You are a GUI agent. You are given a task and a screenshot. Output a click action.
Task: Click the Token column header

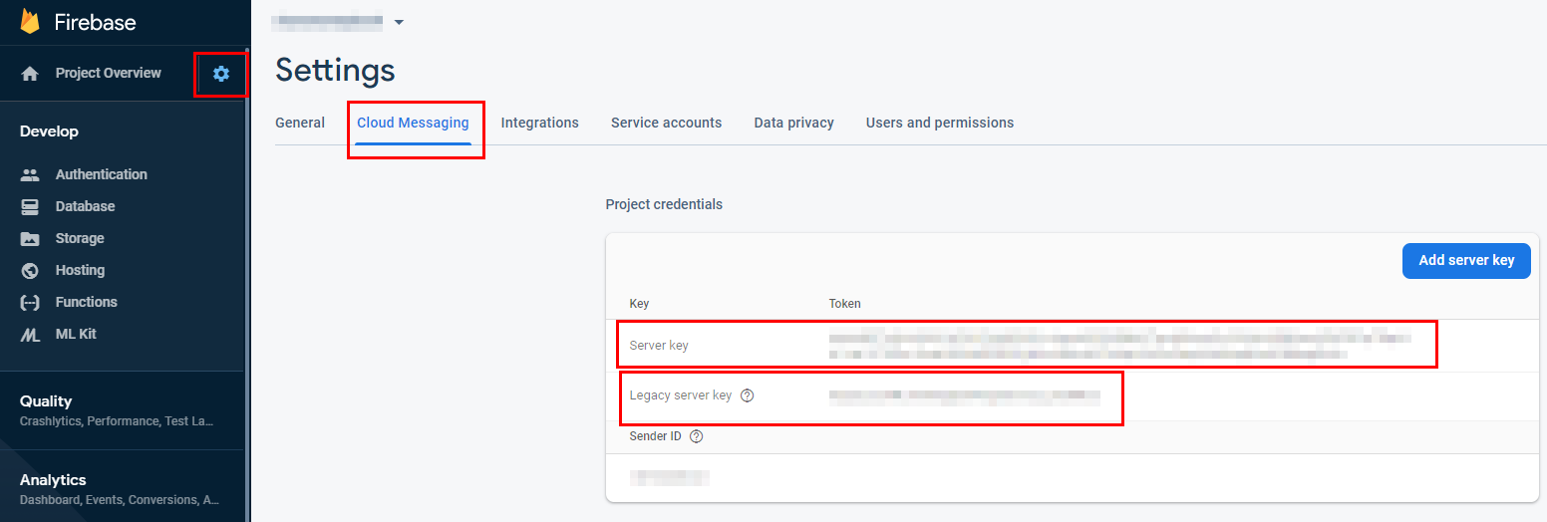click(844, 304)
